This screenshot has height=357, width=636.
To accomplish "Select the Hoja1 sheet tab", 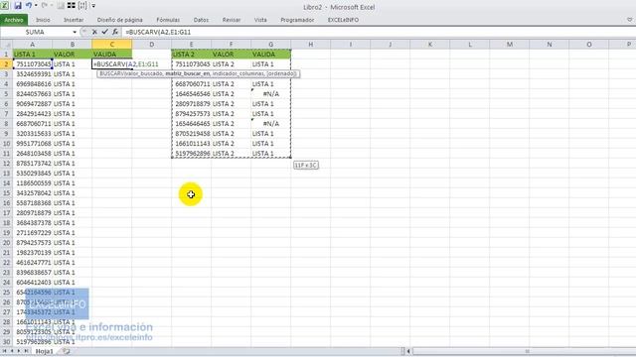I will tap(44, 351).
